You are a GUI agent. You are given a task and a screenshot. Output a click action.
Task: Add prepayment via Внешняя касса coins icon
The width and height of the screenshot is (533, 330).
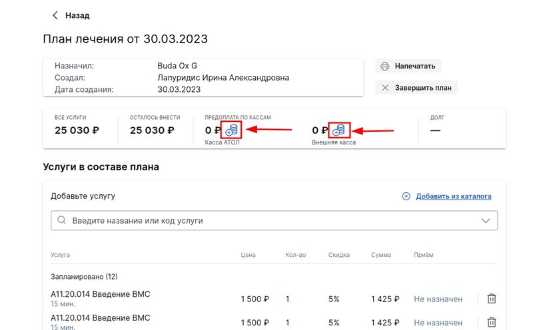339,130
